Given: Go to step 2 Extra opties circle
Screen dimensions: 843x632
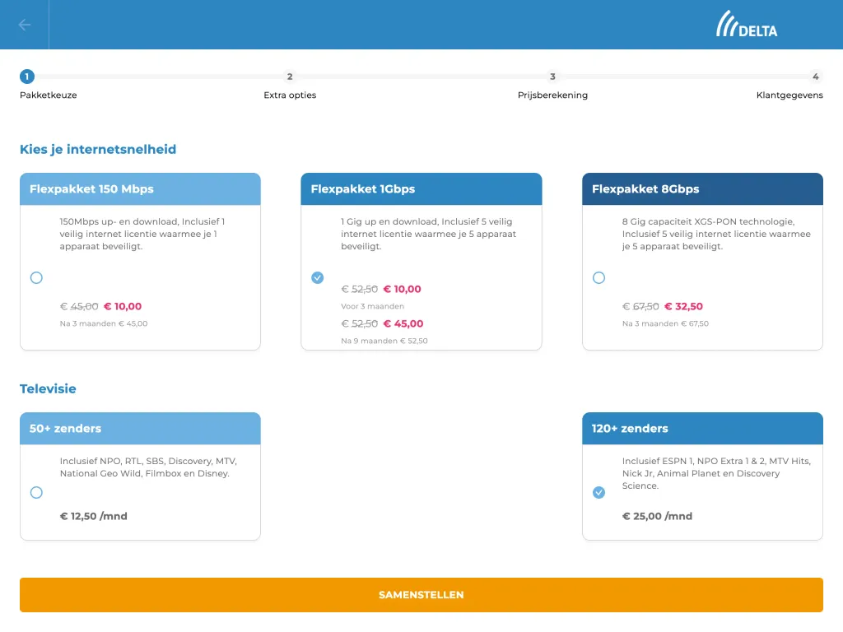Looking at the screenshot, I should [x=290, y=77].
